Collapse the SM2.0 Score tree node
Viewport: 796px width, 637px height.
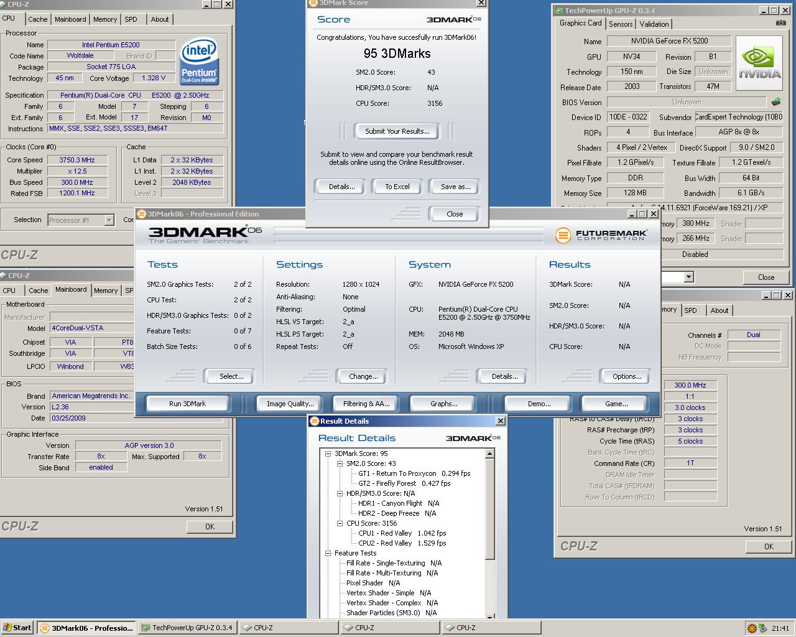point(340,463)
